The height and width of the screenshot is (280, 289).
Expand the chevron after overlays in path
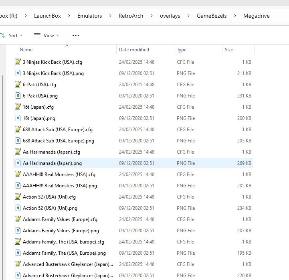point(188,16)
